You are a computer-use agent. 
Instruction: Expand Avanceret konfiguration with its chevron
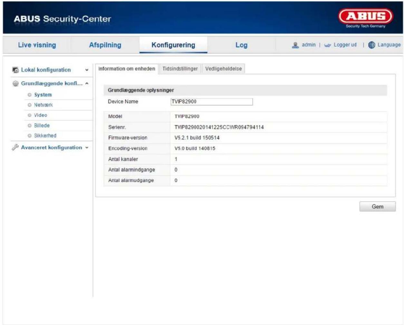[x=87, y=148]
